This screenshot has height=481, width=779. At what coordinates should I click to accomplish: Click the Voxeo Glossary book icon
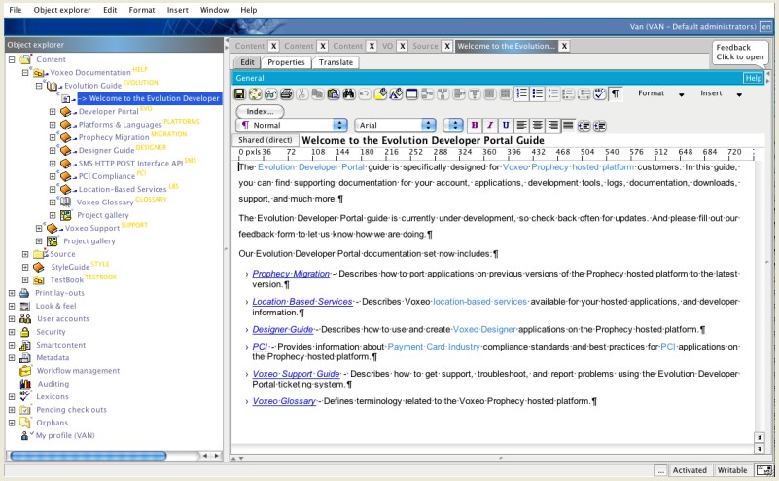tap(65, 202)
